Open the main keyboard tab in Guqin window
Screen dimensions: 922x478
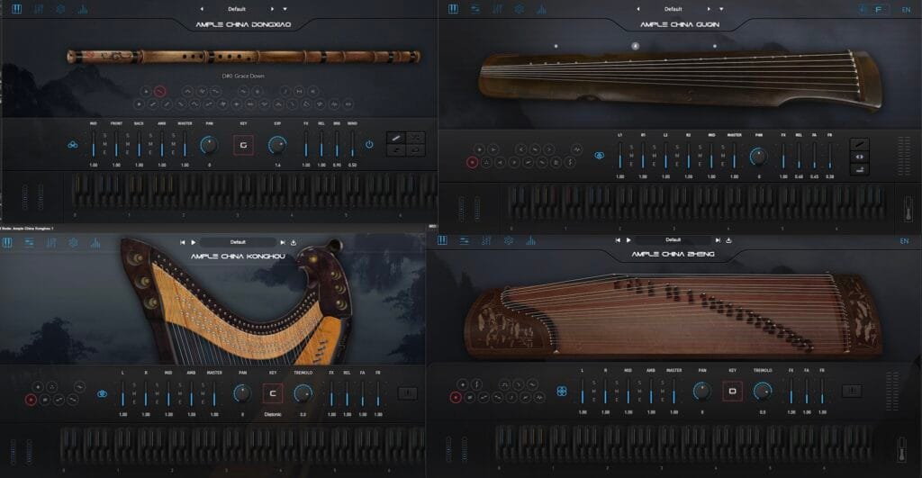pos(453,9)
